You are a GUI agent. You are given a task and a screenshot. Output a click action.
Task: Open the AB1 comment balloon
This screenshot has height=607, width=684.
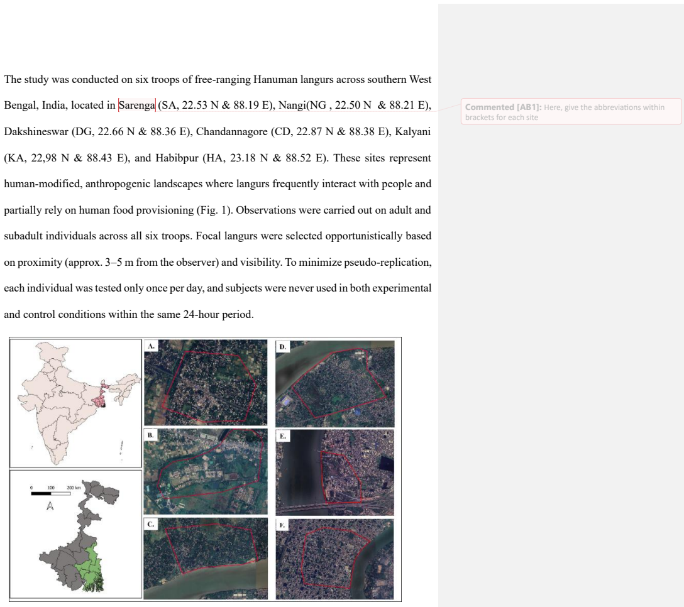[x=571, y=112]
